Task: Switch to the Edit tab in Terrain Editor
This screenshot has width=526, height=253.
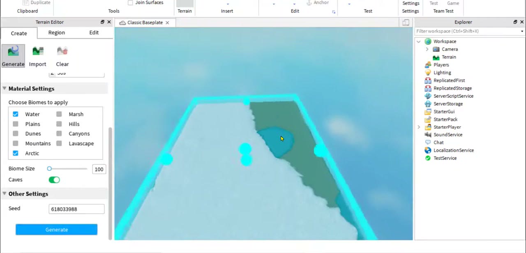Action: point(94,32)
